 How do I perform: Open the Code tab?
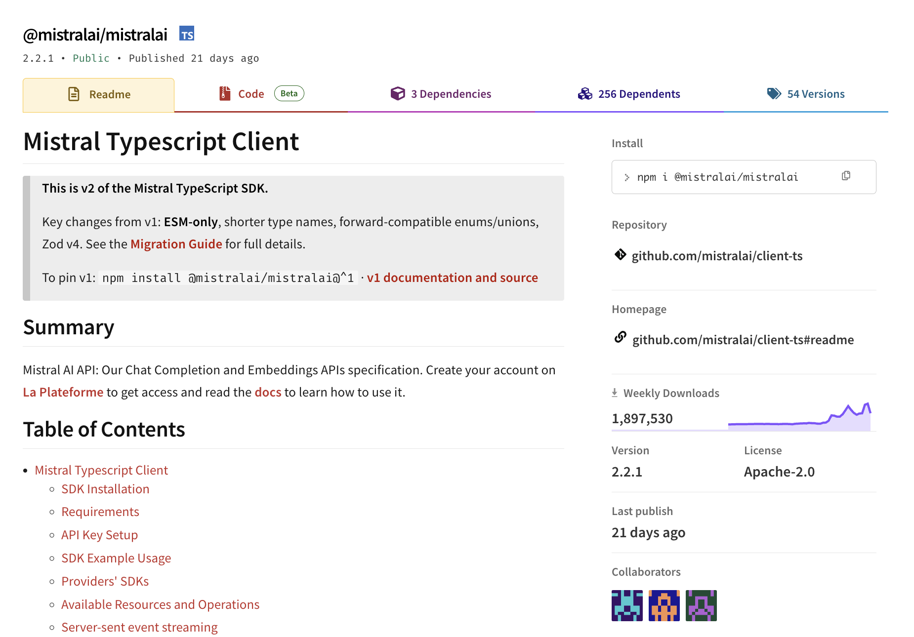(261, 94)
